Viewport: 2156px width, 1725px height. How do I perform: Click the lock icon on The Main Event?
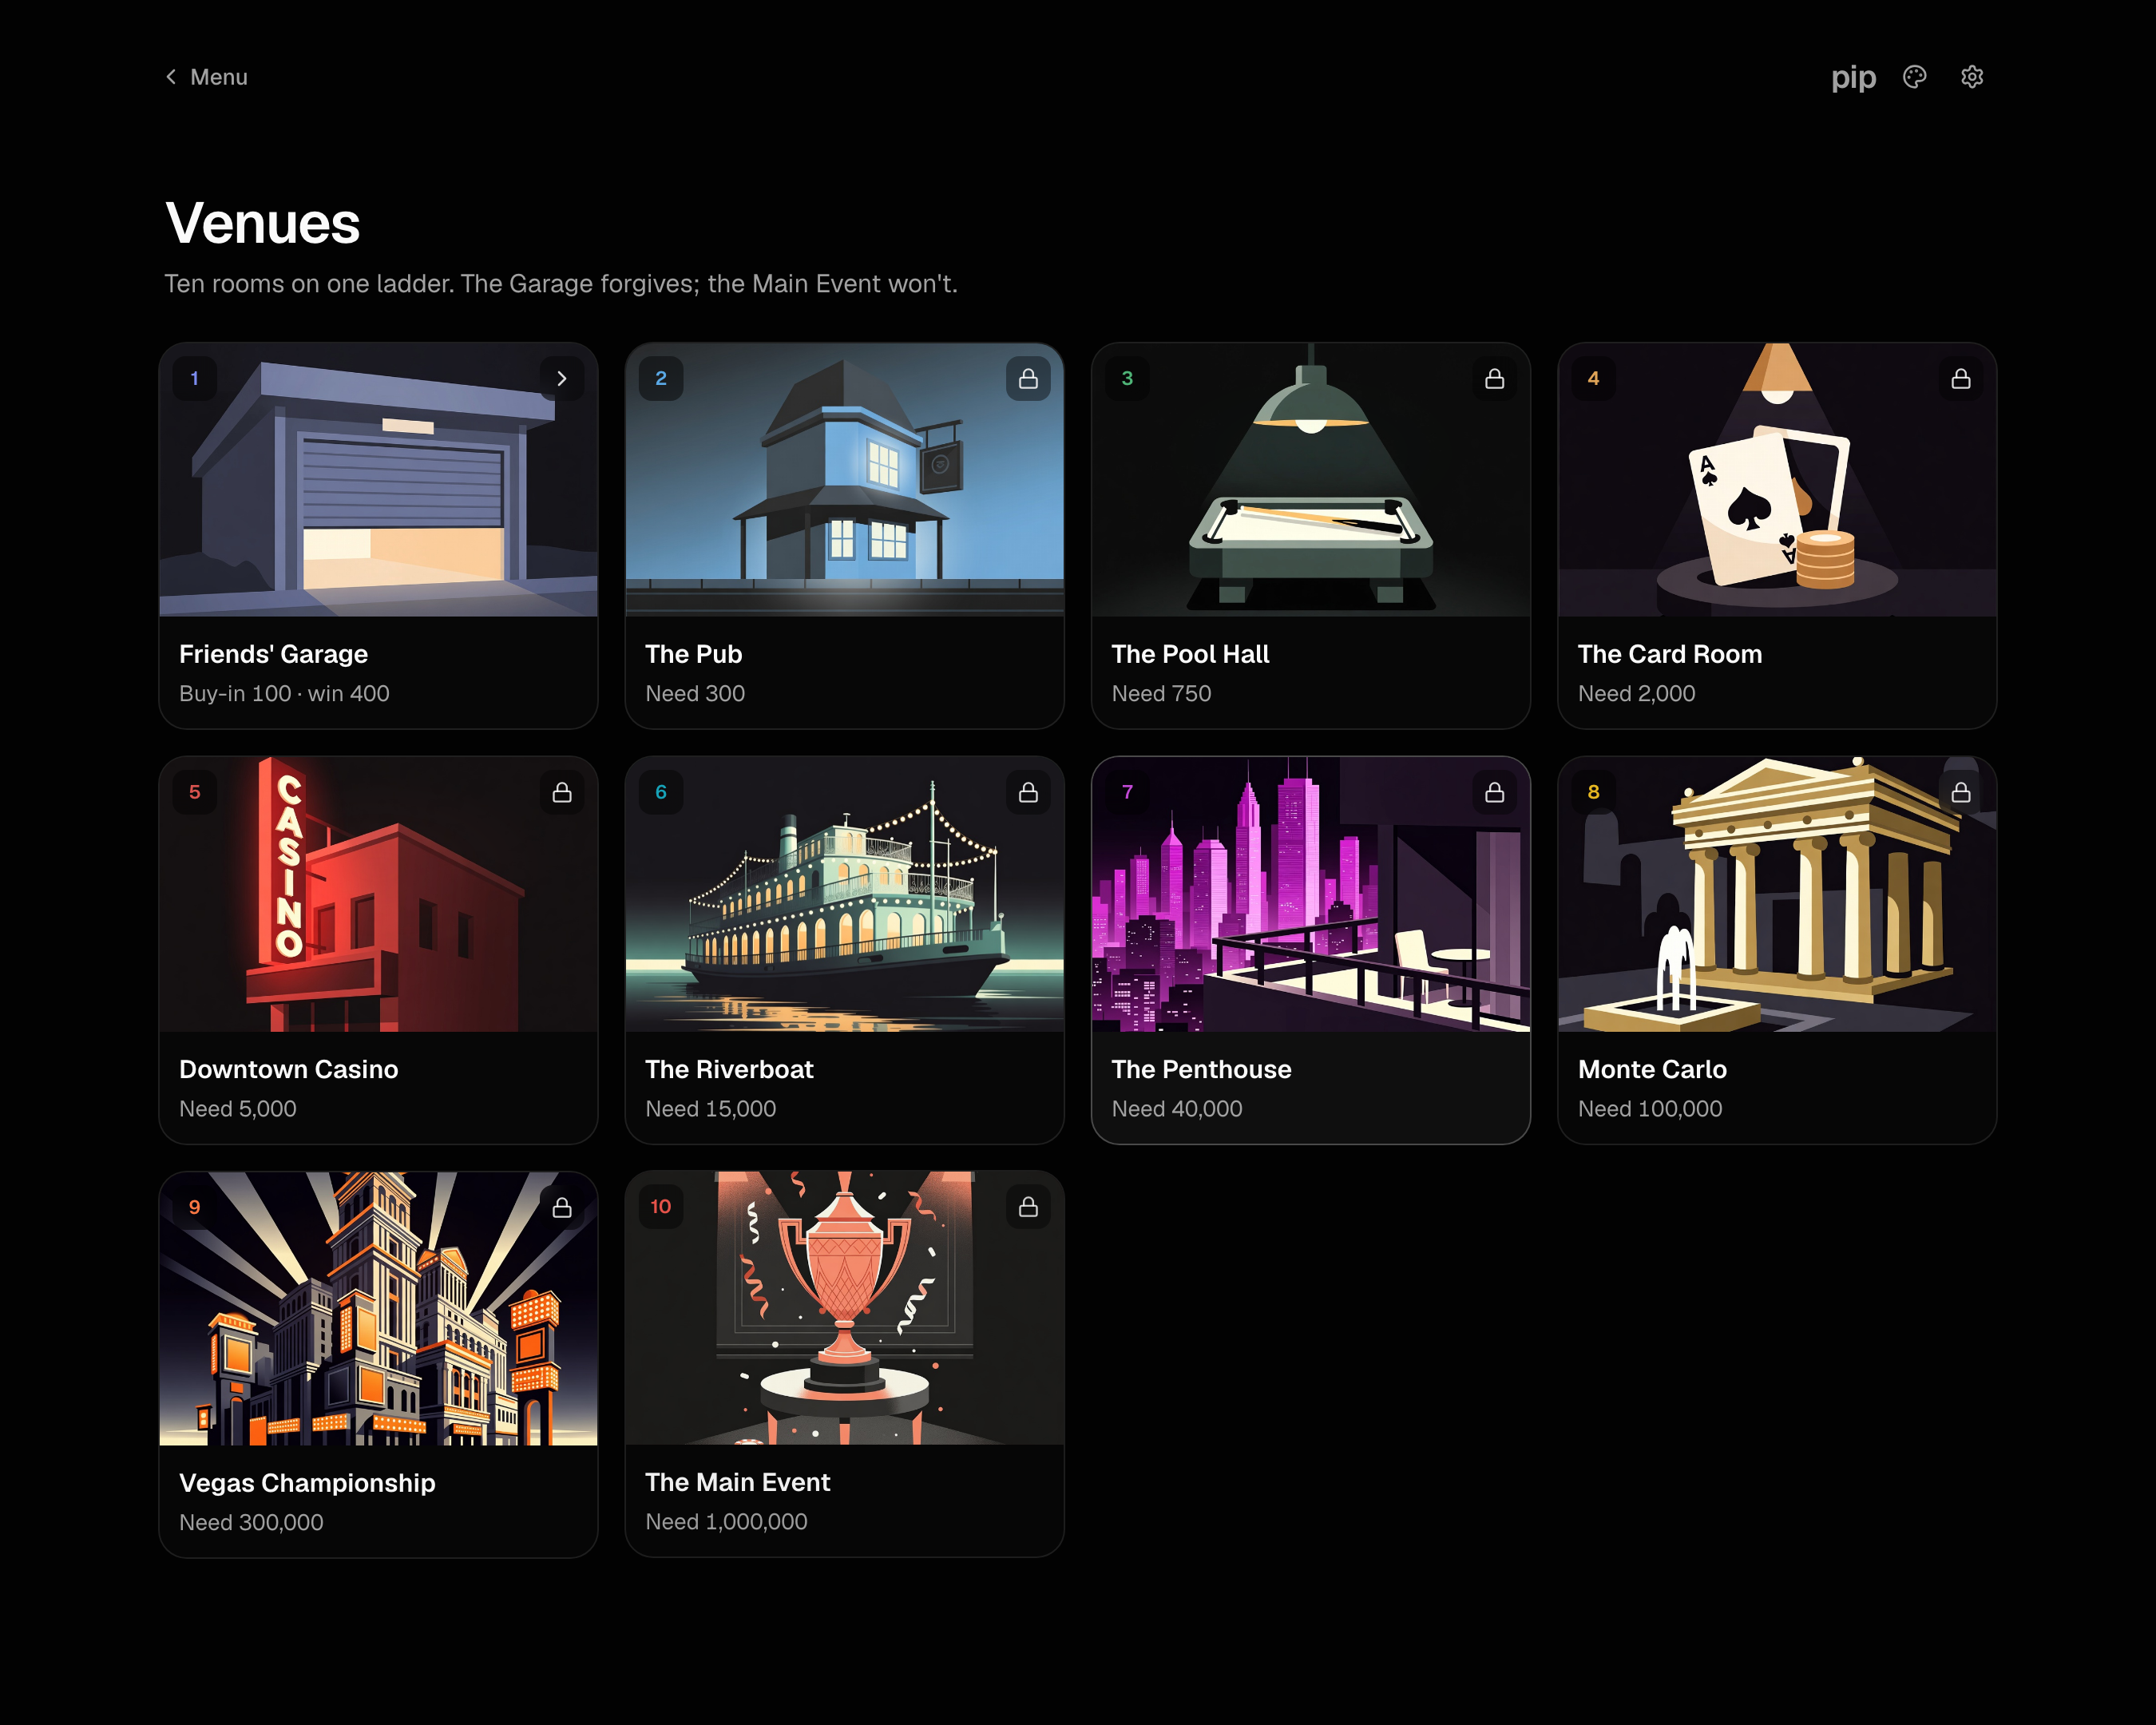pos(1028,1208)
